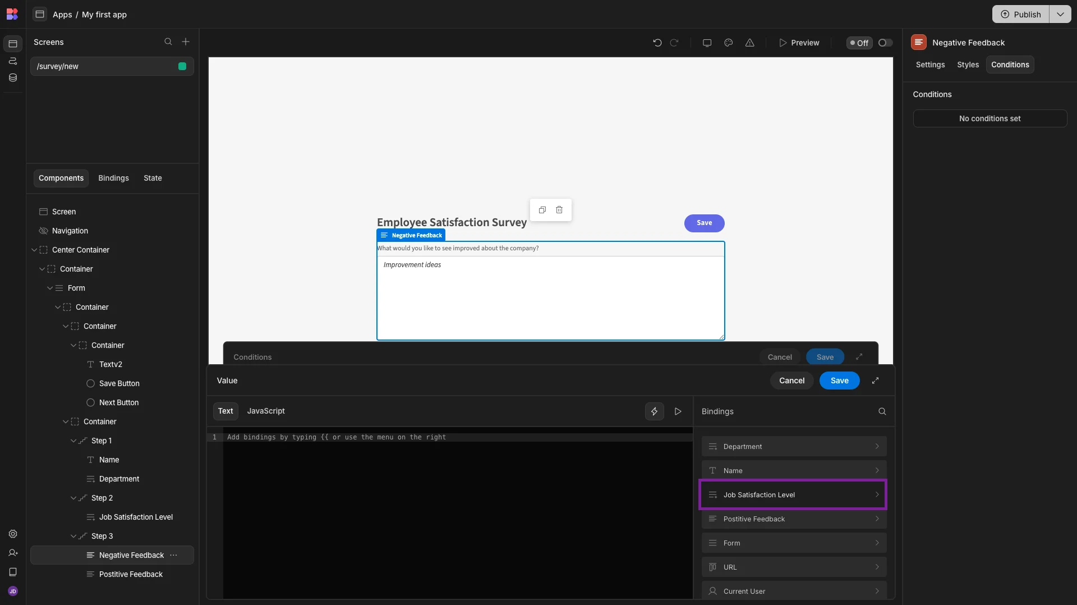Click the Budibase logo icon

pos(12,14)
